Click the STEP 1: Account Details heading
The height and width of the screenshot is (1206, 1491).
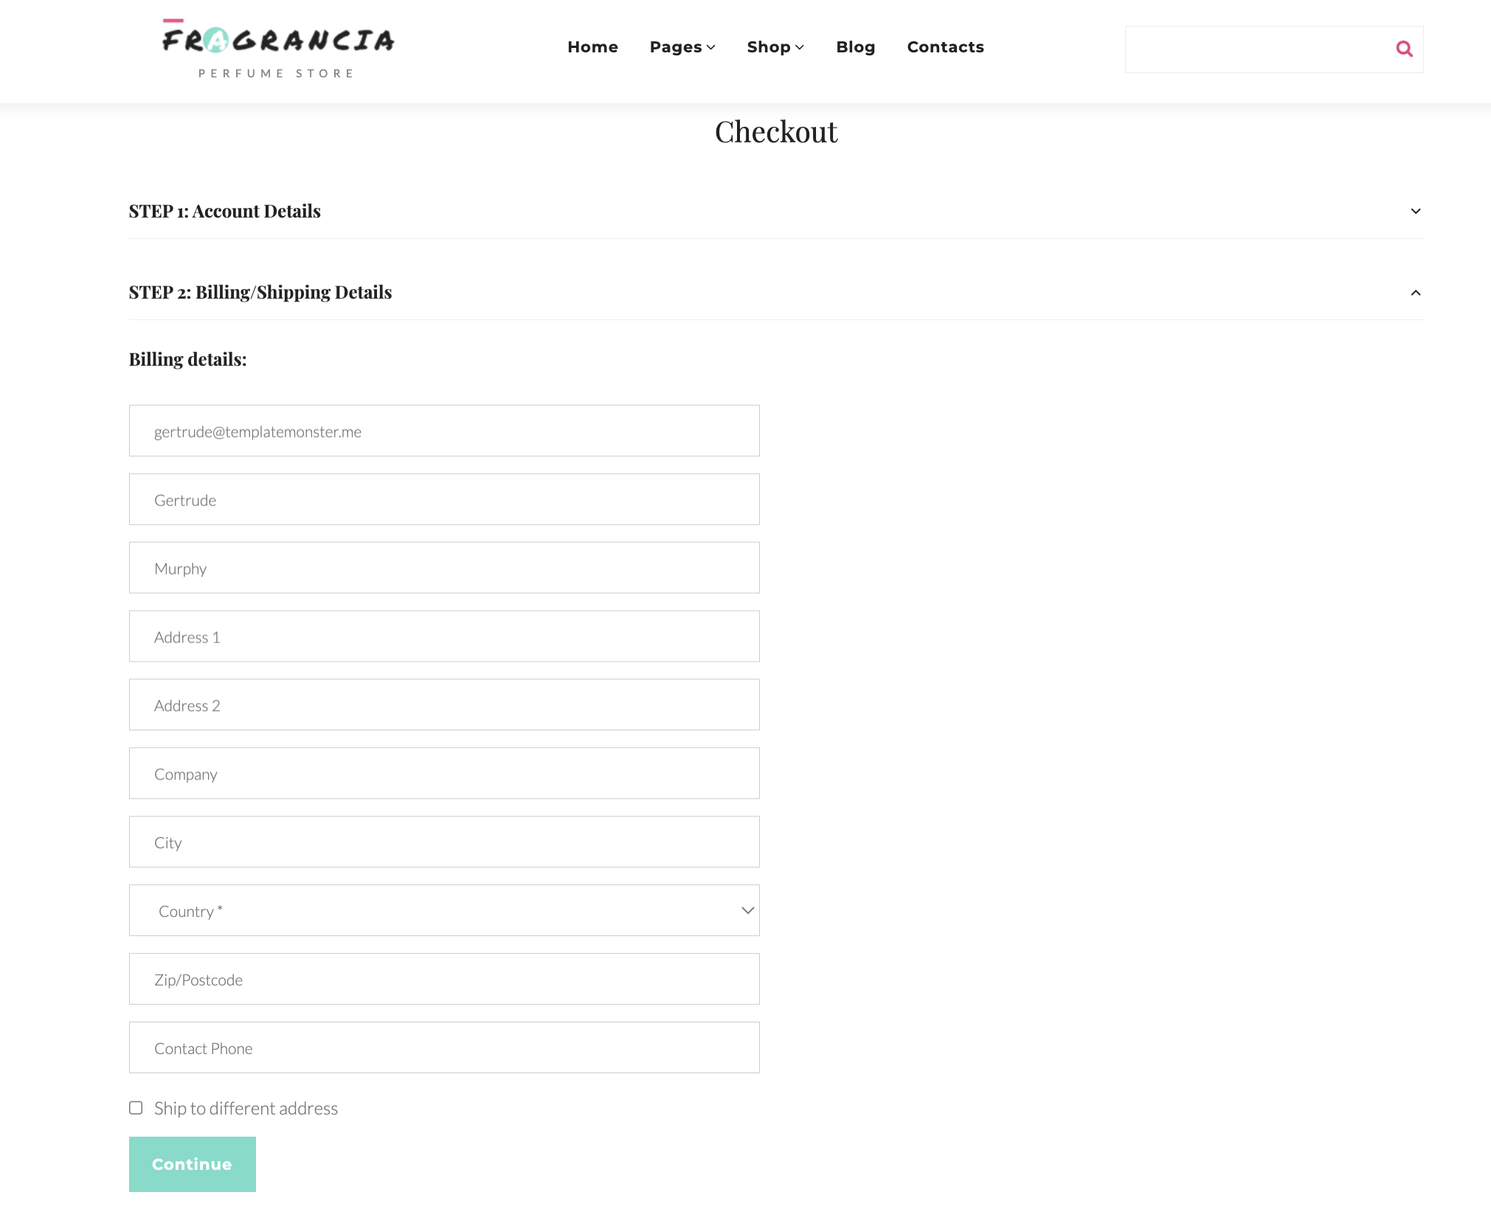225,212
